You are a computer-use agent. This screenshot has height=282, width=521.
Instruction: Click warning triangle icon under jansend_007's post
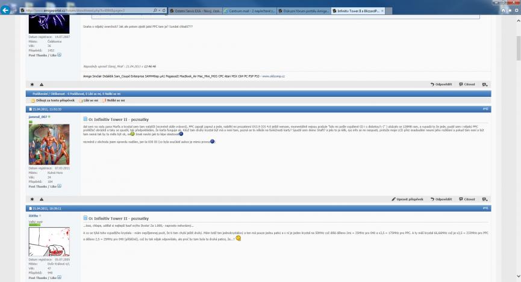tap(41, 198)
